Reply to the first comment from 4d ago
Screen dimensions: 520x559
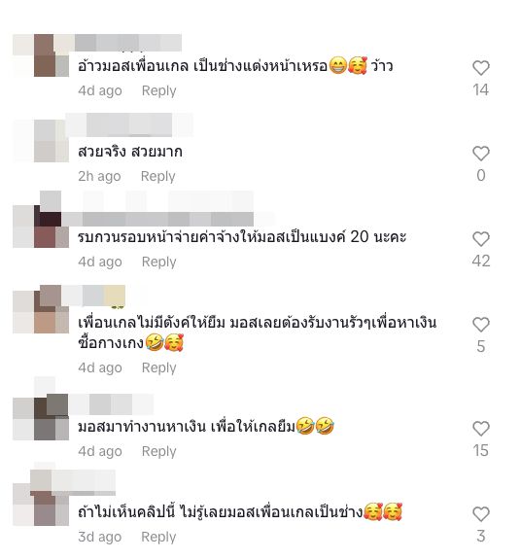pyautogui.click(x=159, y=90)
